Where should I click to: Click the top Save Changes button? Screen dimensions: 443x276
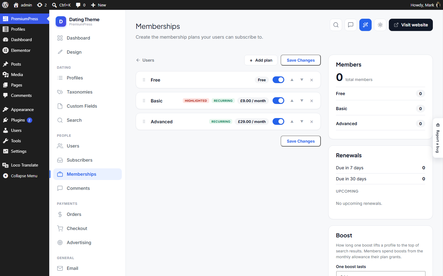pyautogui.click(x=301, y=60)
